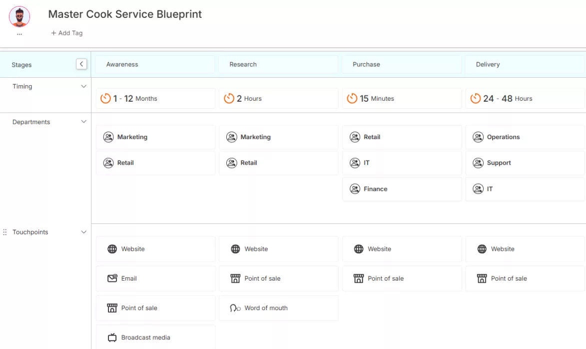Select the Awareness stage header
The image size is (586, 349).
click(x=121, y=64)
